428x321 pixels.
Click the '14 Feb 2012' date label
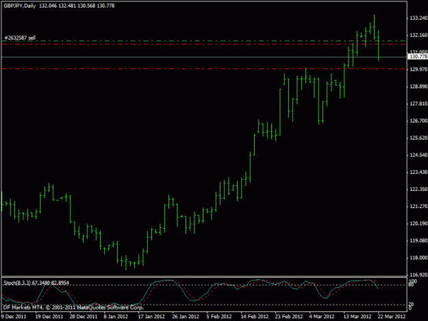tap(254, 316)
